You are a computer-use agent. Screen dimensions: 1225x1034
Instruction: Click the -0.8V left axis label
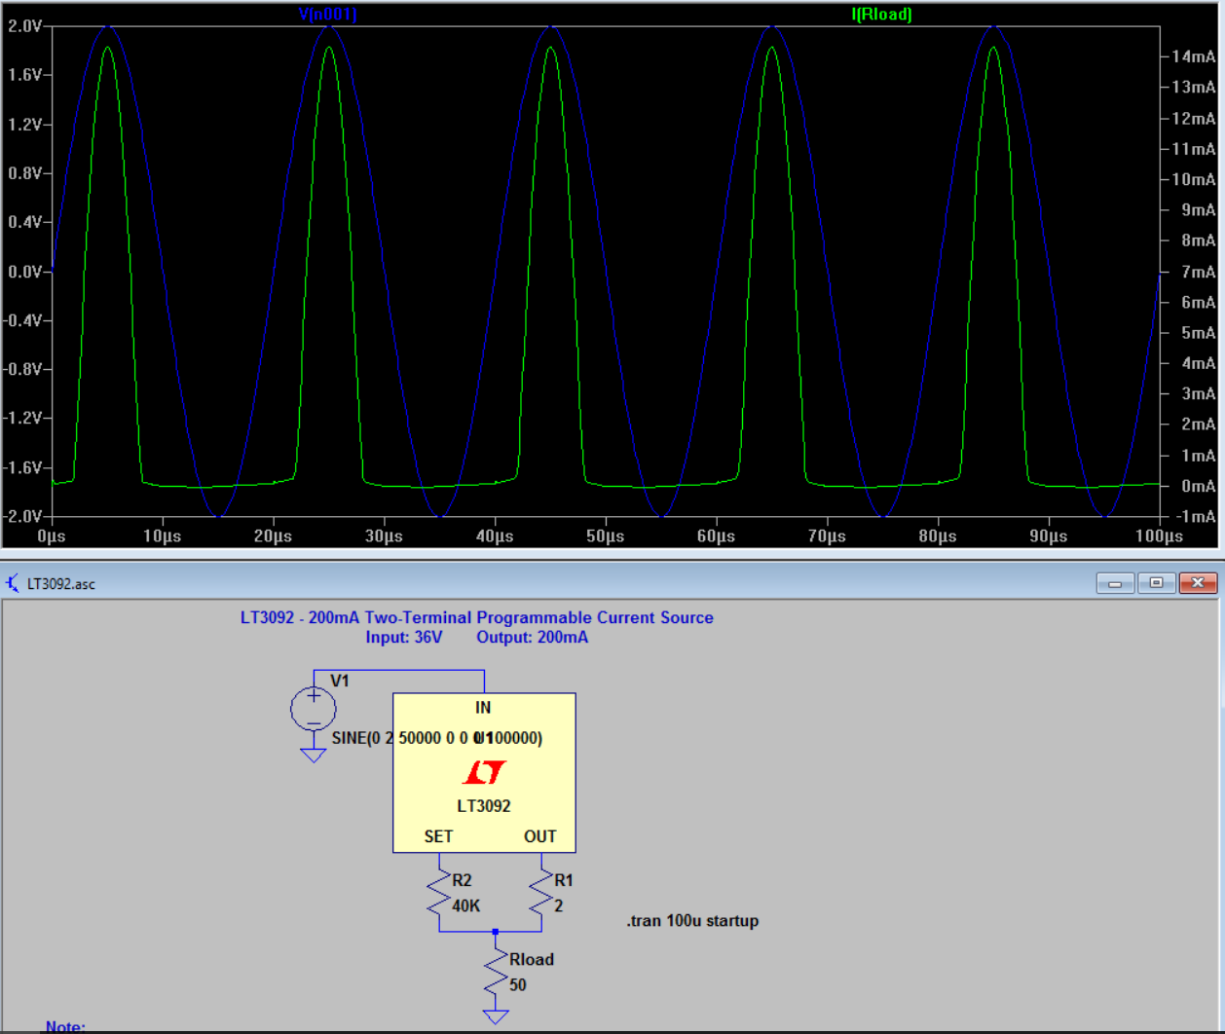pyautogui.click(x=22, y=369)
